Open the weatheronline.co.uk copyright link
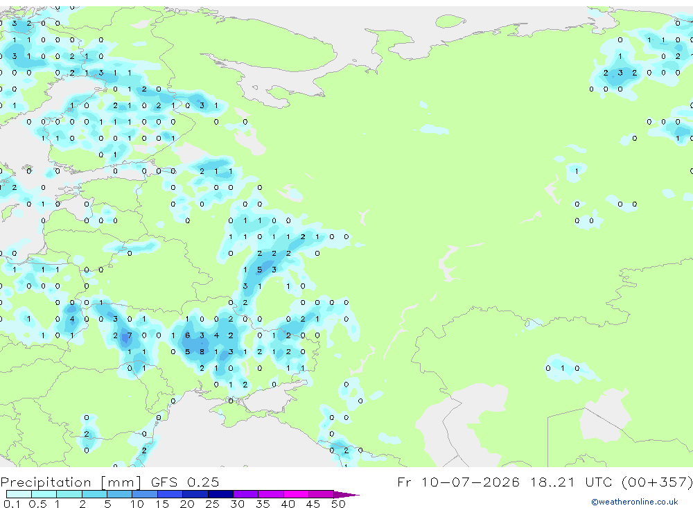The height and width of the screenshot is (508, 693). pyautogui.click(x=635, y=501)
